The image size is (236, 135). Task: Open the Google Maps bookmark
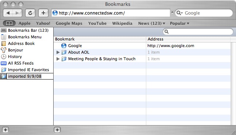[69, 23]
